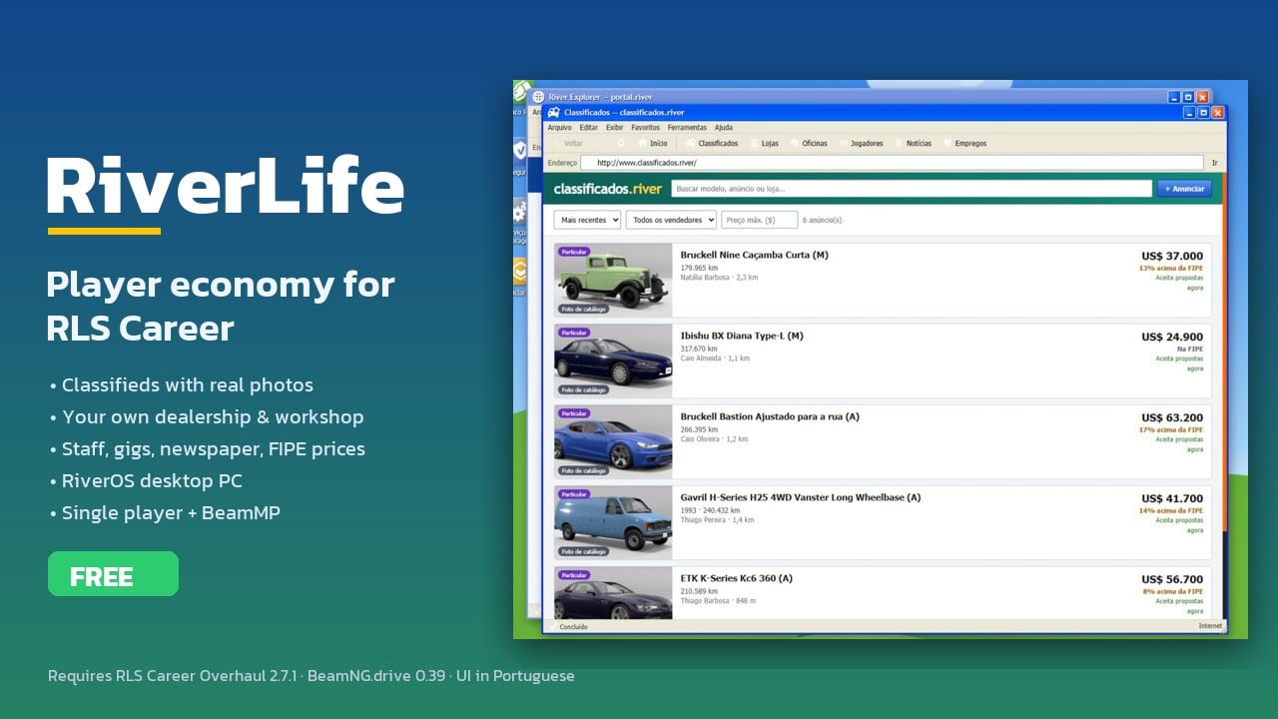Image resolution: width=1278 pixels, height=719 pixels.
Task: Open the Bruckell Bastion Ajustado para a rua listing
Action: click(770, 417)
